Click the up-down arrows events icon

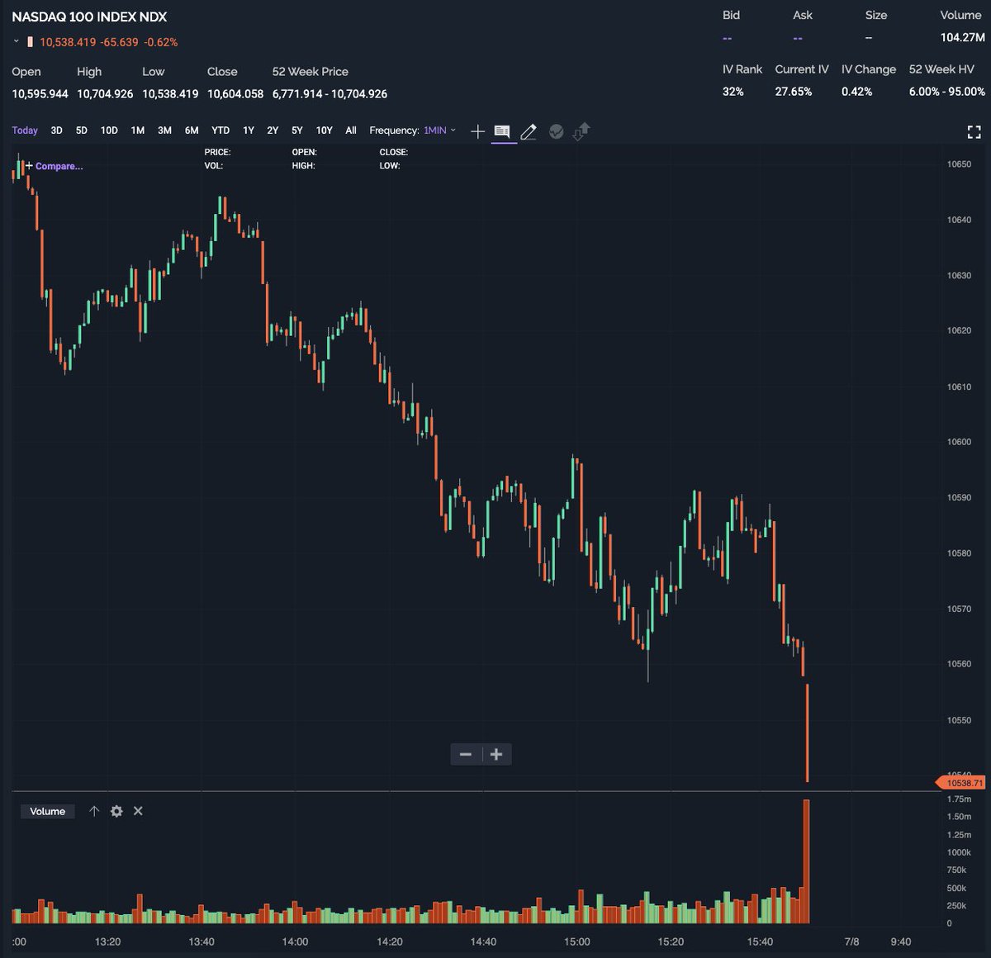[x=581, y=131]
